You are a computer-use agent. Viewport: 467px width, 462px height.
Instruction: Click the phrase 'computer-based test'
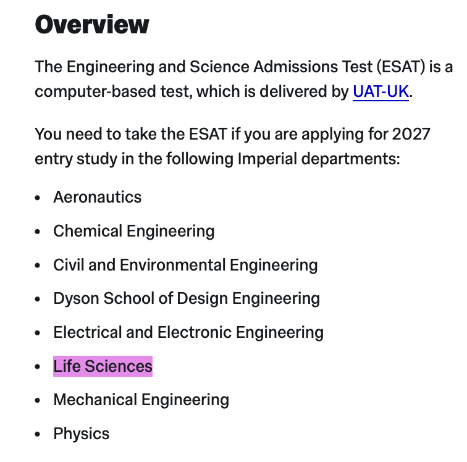click(x=112, y=91)
